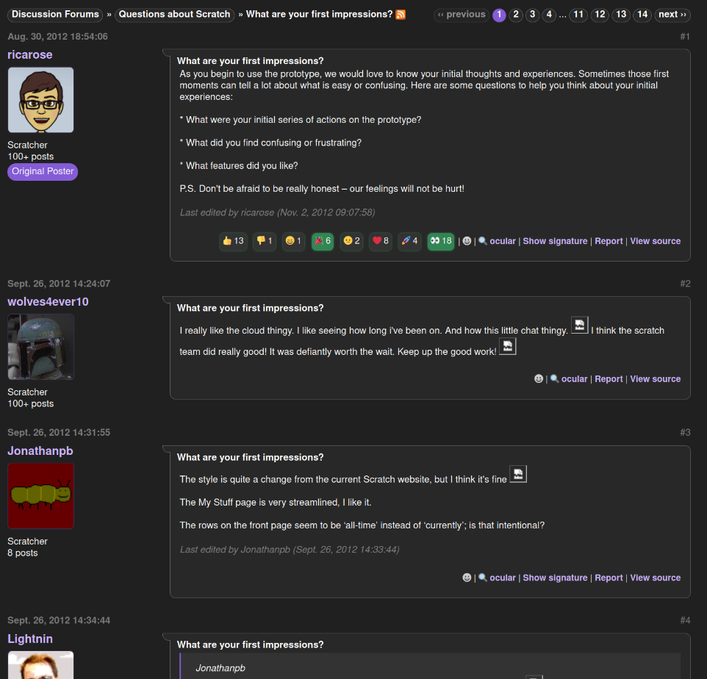Show signature on ricarose's post

555,241
